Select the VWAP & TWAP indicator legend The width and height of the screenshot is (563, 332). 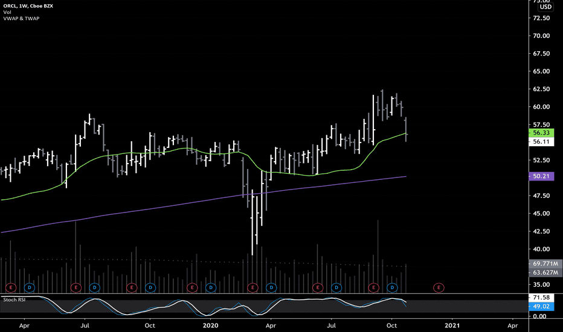(x=21, y=18)
